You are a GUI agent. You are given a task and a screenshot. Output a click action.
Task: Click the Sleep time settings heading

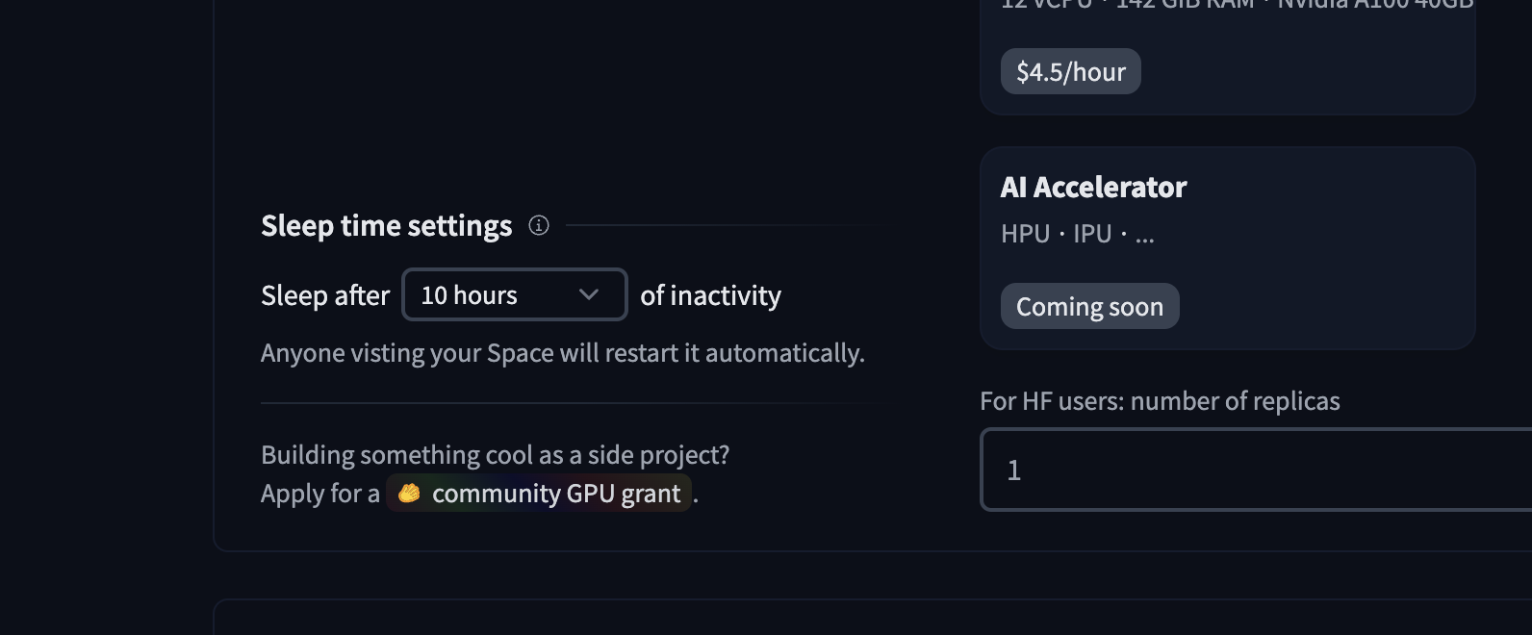(x=386, y=225)
